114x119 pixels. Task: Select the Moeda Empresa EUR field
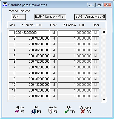click(19, 17)
